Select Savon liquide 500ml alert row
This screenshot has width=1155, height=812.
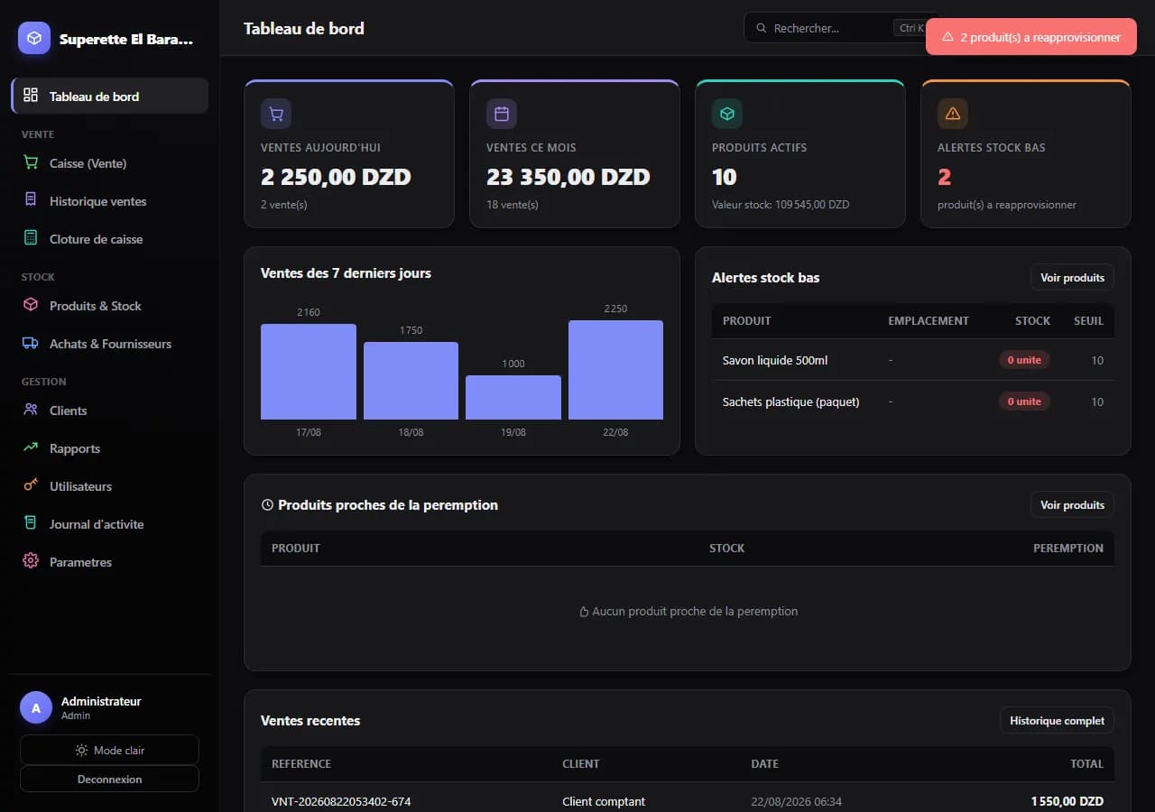click(x=912, y=360)
